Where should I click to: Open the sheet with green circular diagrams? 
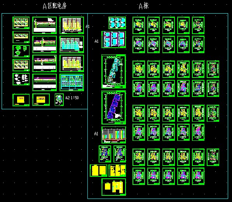coord(21,51)
